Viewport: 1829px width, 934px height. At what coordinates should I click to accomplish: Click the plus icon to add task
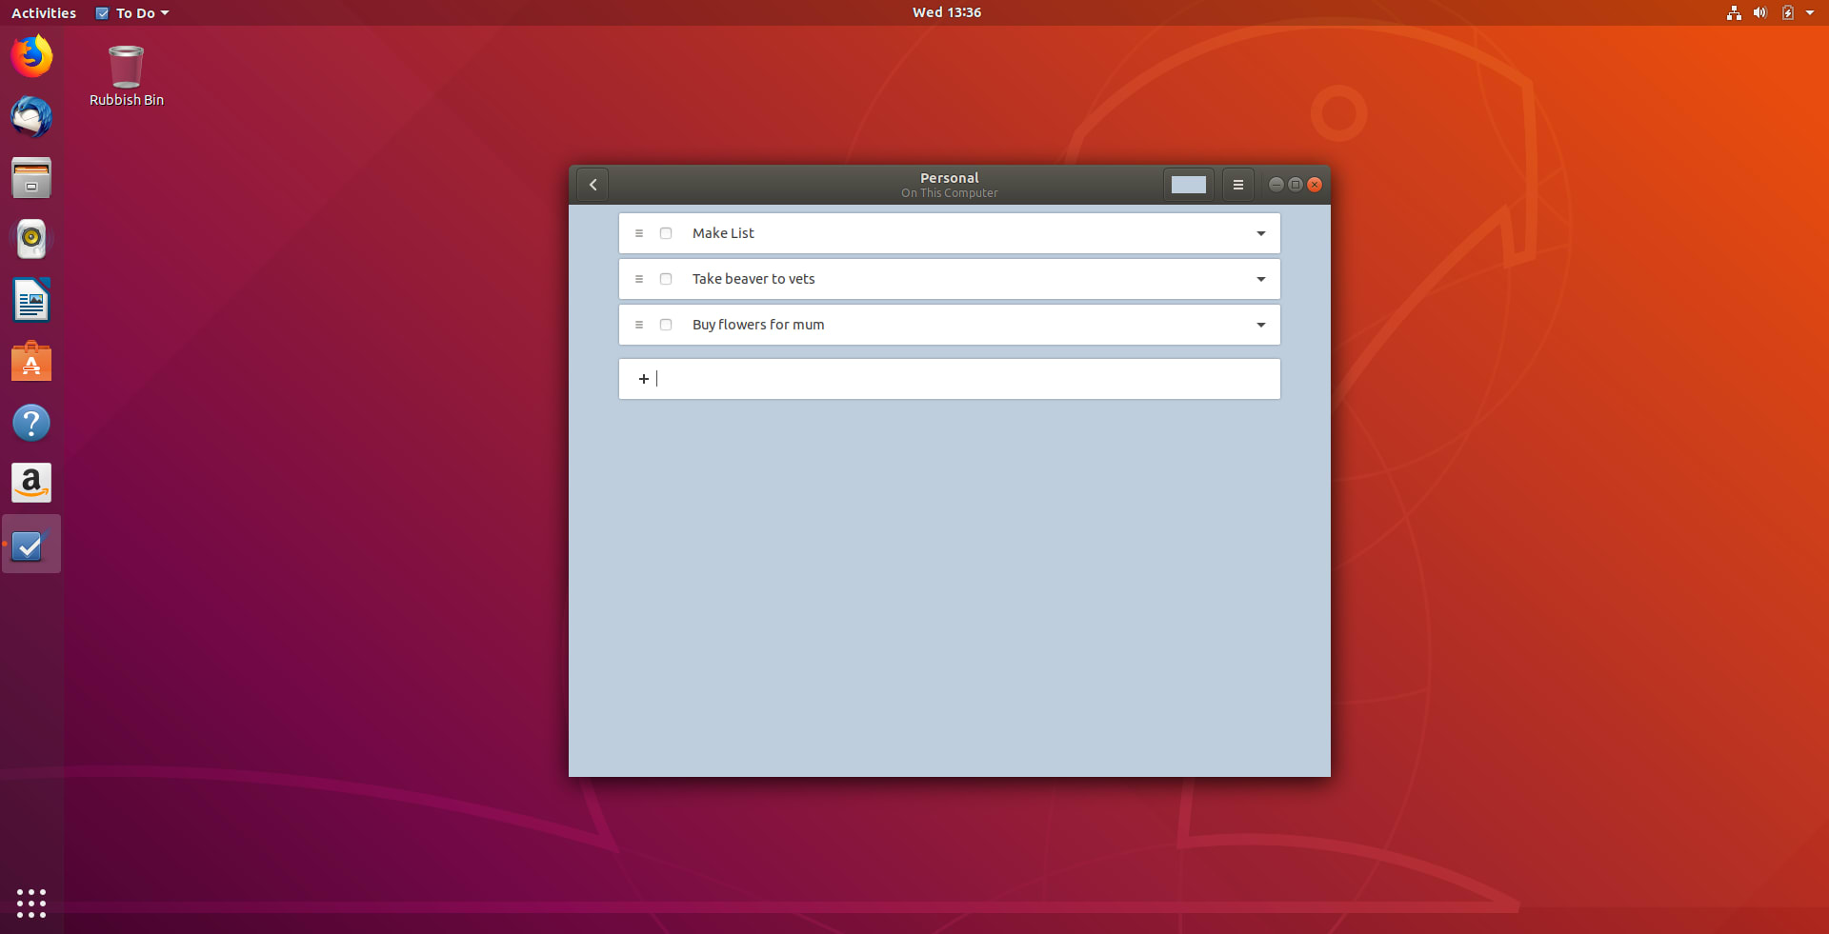644,379
